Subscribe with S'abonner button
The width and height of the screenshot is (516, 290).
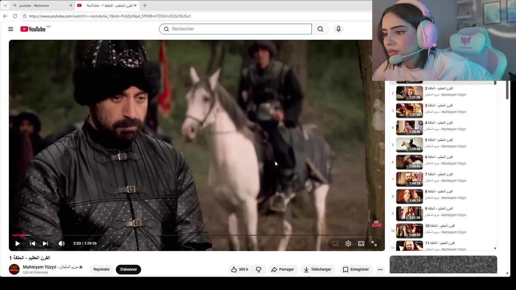129,269
